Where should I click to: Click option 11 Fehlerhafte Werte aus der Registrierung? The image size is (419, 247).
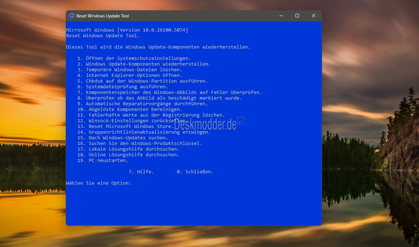click(x=151, y=115)
